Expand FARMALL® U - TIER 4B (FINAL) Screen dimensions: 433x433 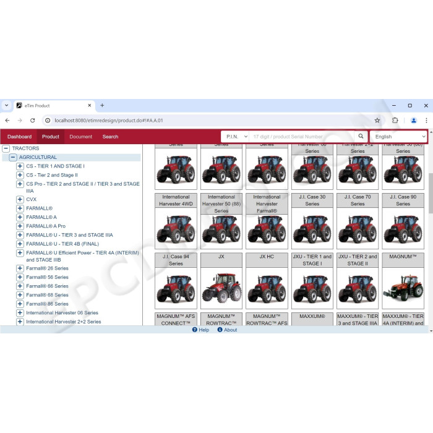(20, 244)
